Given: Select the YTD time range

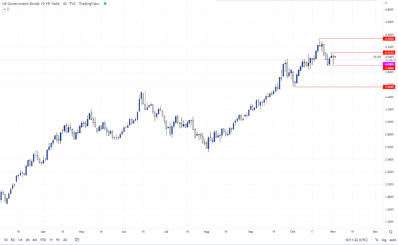Looking at the screenshot, I should tap(43, 240).
